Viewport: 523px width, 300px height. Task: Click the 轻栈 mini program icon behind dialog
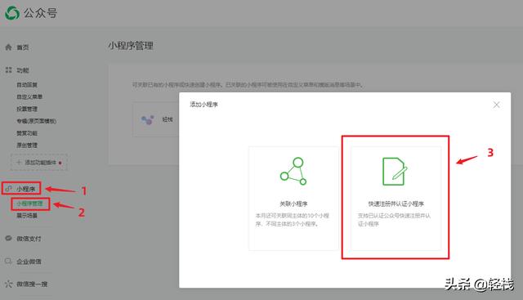(x=147, y=119)
